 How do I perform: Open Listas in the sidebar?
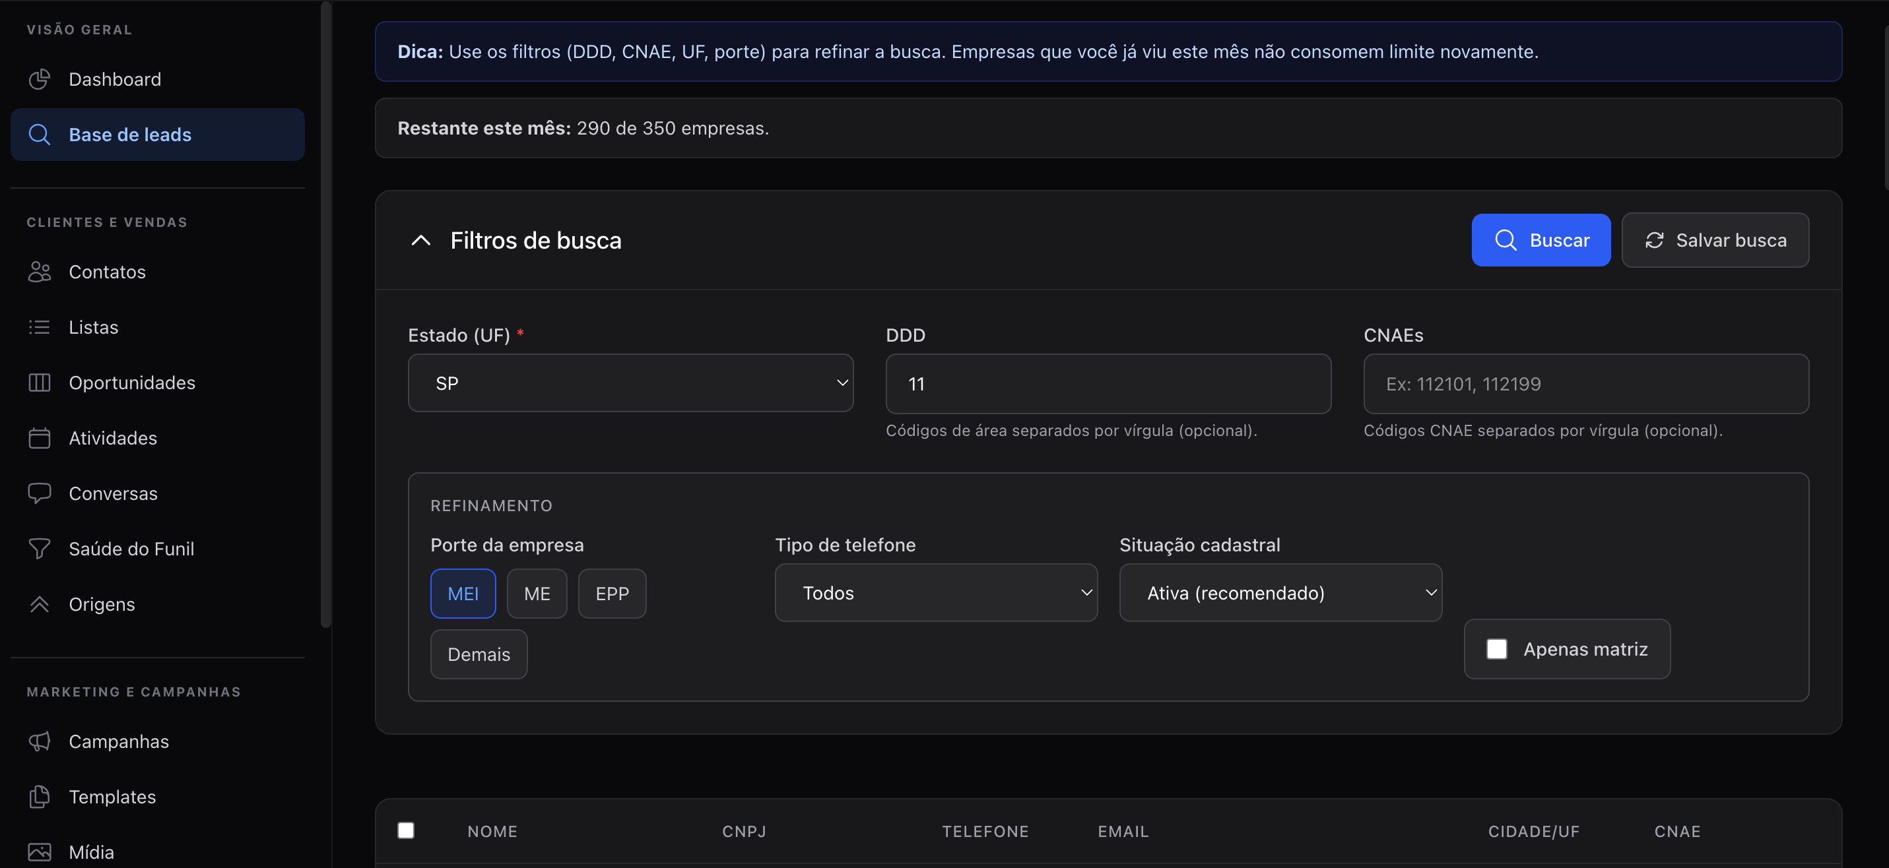158,327
